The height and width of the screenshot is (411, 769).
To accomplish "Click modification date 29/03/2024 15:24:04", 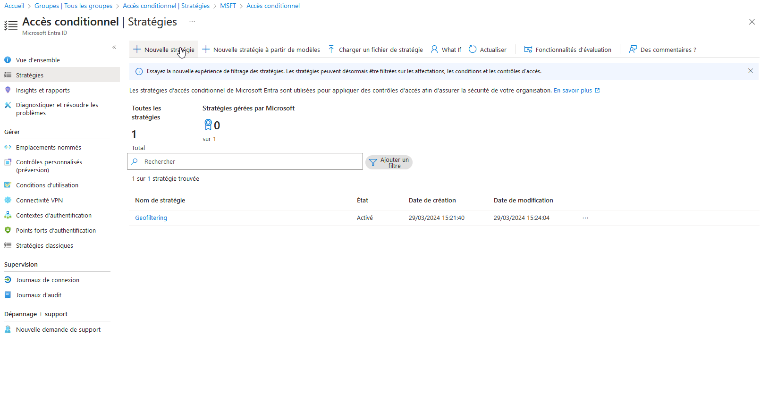I will pyautogui.click(x=522, y=218).
